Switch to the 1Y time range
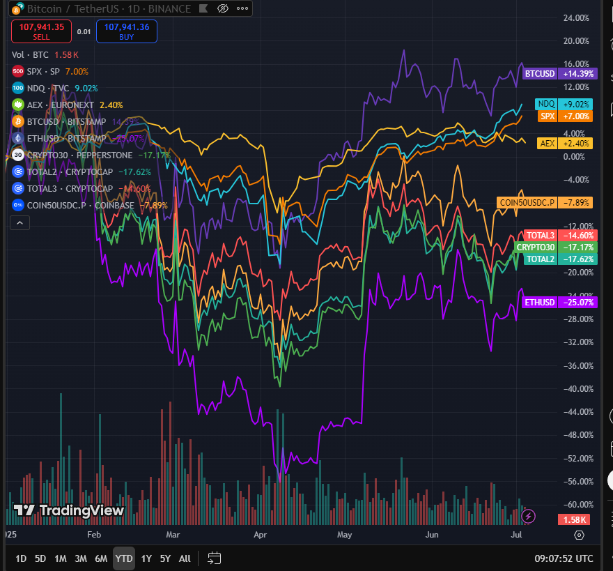The image size is (613, 571). click(x=146, y=558)
